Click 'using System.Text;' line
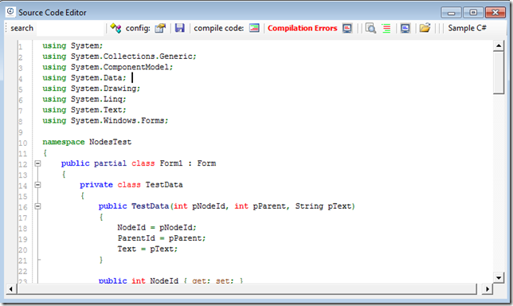 point(84,110)
